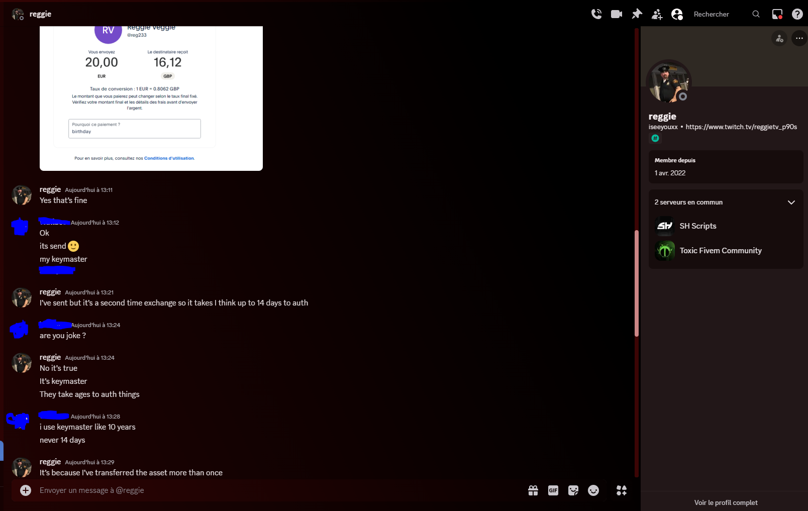Start a voice call with reggie
The width and height of the screenshot is (808, 511).
click(x=596, y=14)
